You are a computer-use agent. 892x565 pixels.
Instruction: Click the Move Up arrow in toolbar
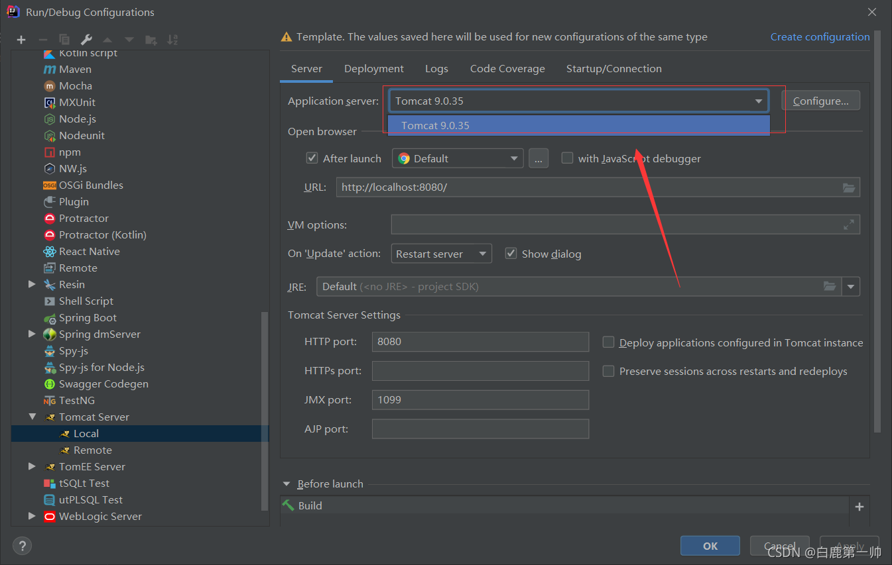click(x=107, y=40)
